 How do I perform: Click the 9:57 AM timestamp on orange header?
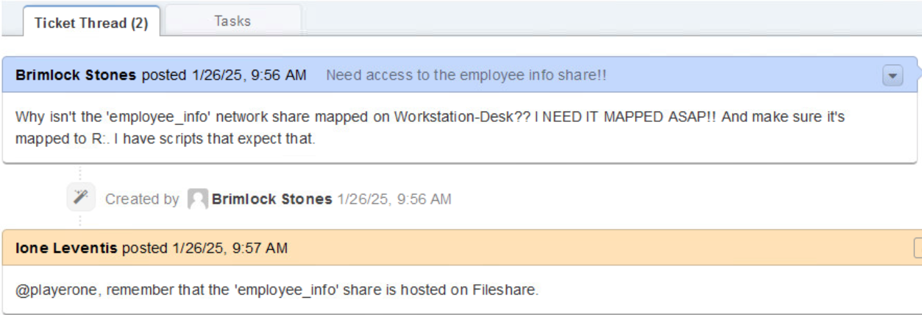(x=229, y=248)
